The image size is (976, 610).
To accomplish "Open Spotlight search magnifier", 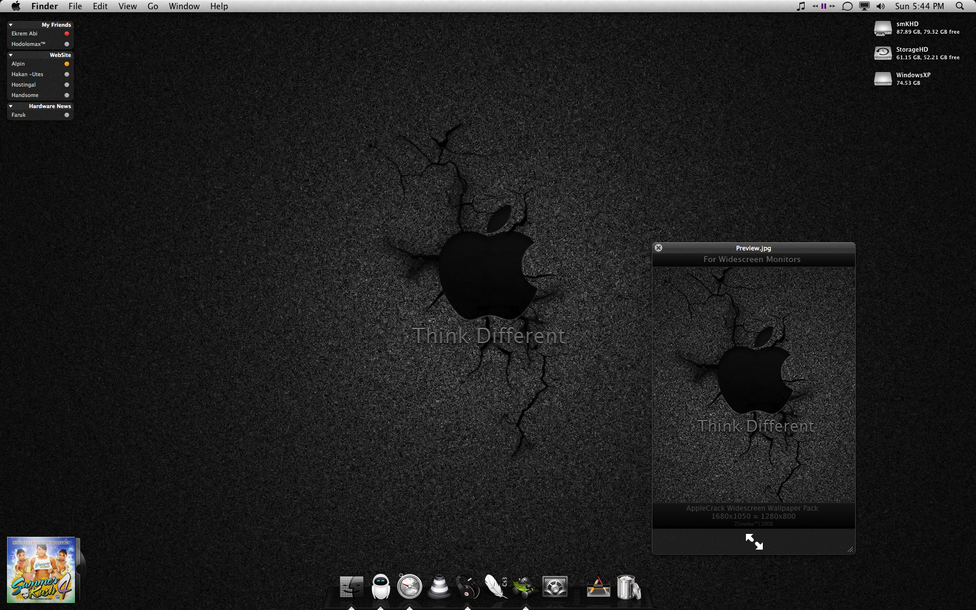I will pos(960,6).
